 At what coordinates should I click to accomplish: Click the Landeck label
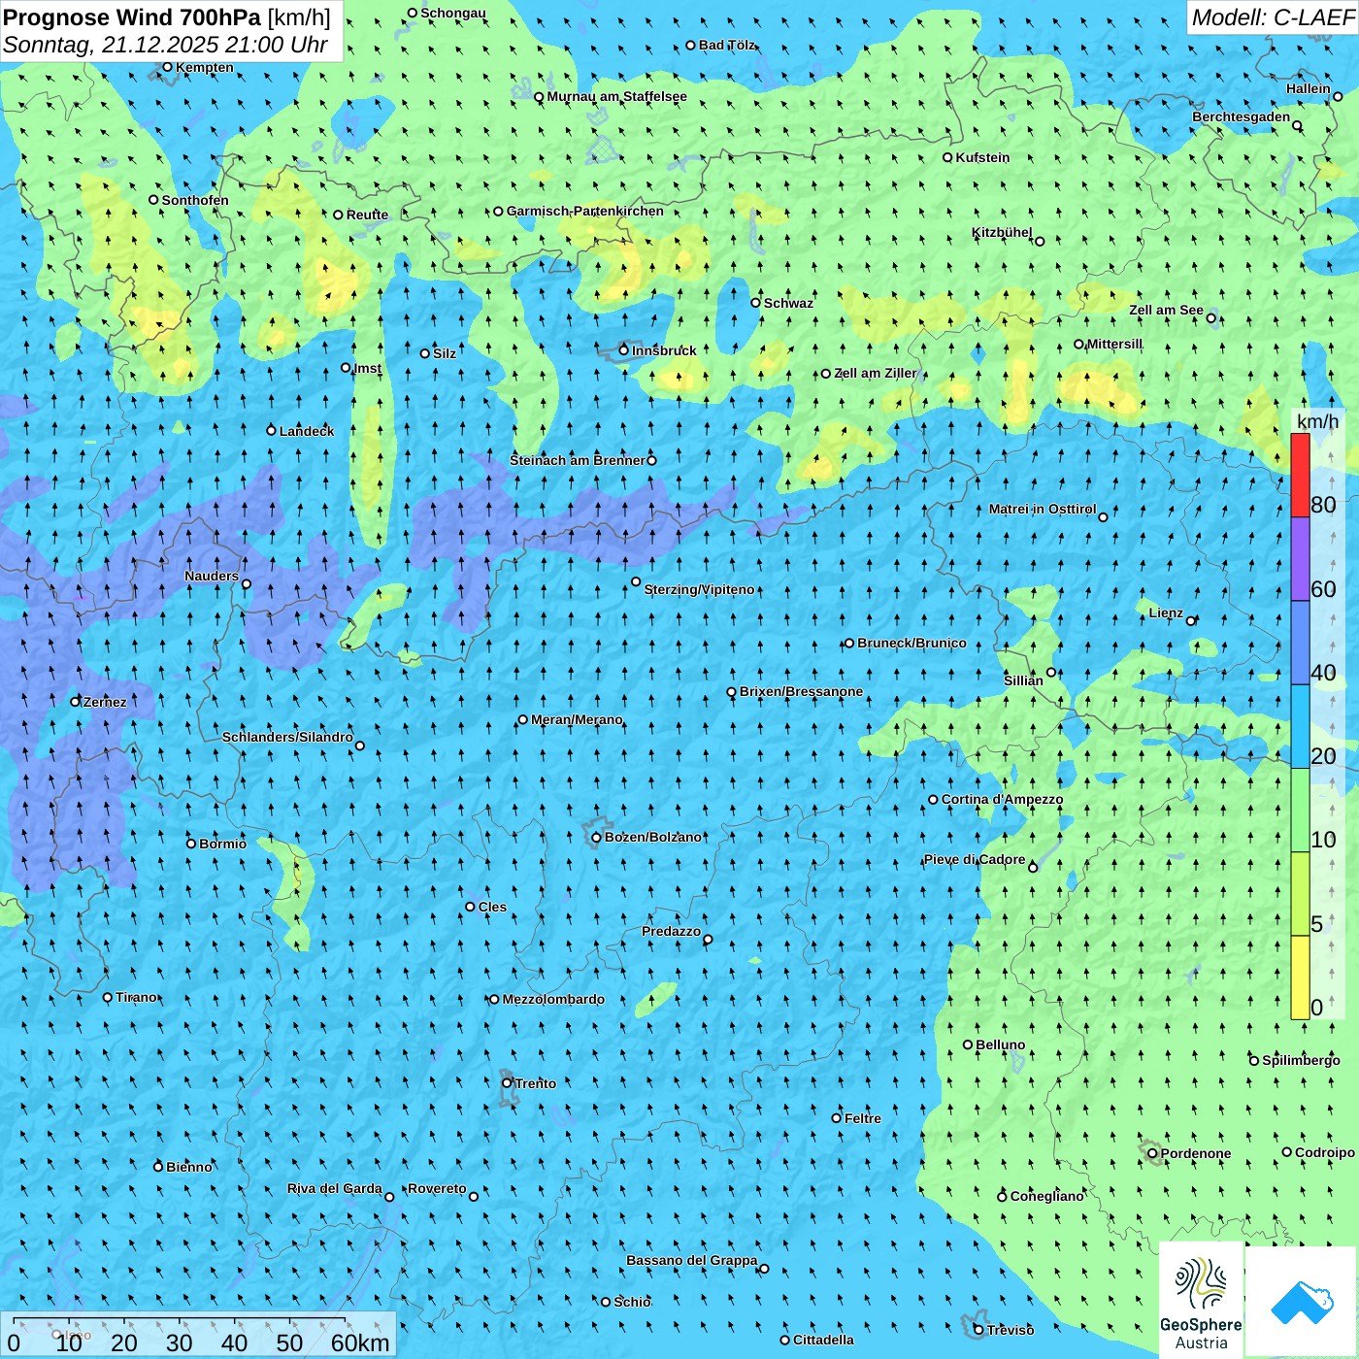[307, 431]
